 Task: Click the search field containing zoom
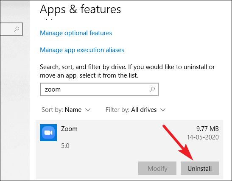point(99,89)
